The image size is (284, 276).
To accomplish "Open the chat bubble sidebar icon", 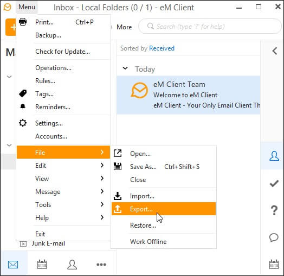I will 274,237.
